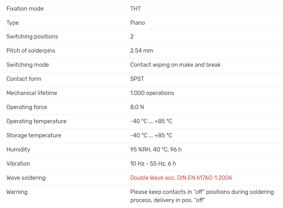Select the "THT" fixation mode value
The image size is (283, 208).
136,9
